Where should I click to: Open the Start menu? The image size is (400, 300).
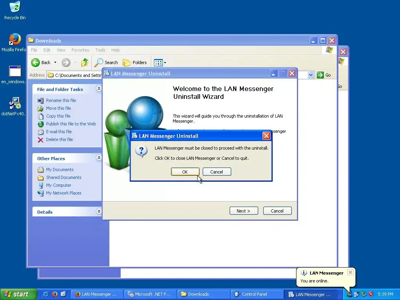tap(18, 294)
